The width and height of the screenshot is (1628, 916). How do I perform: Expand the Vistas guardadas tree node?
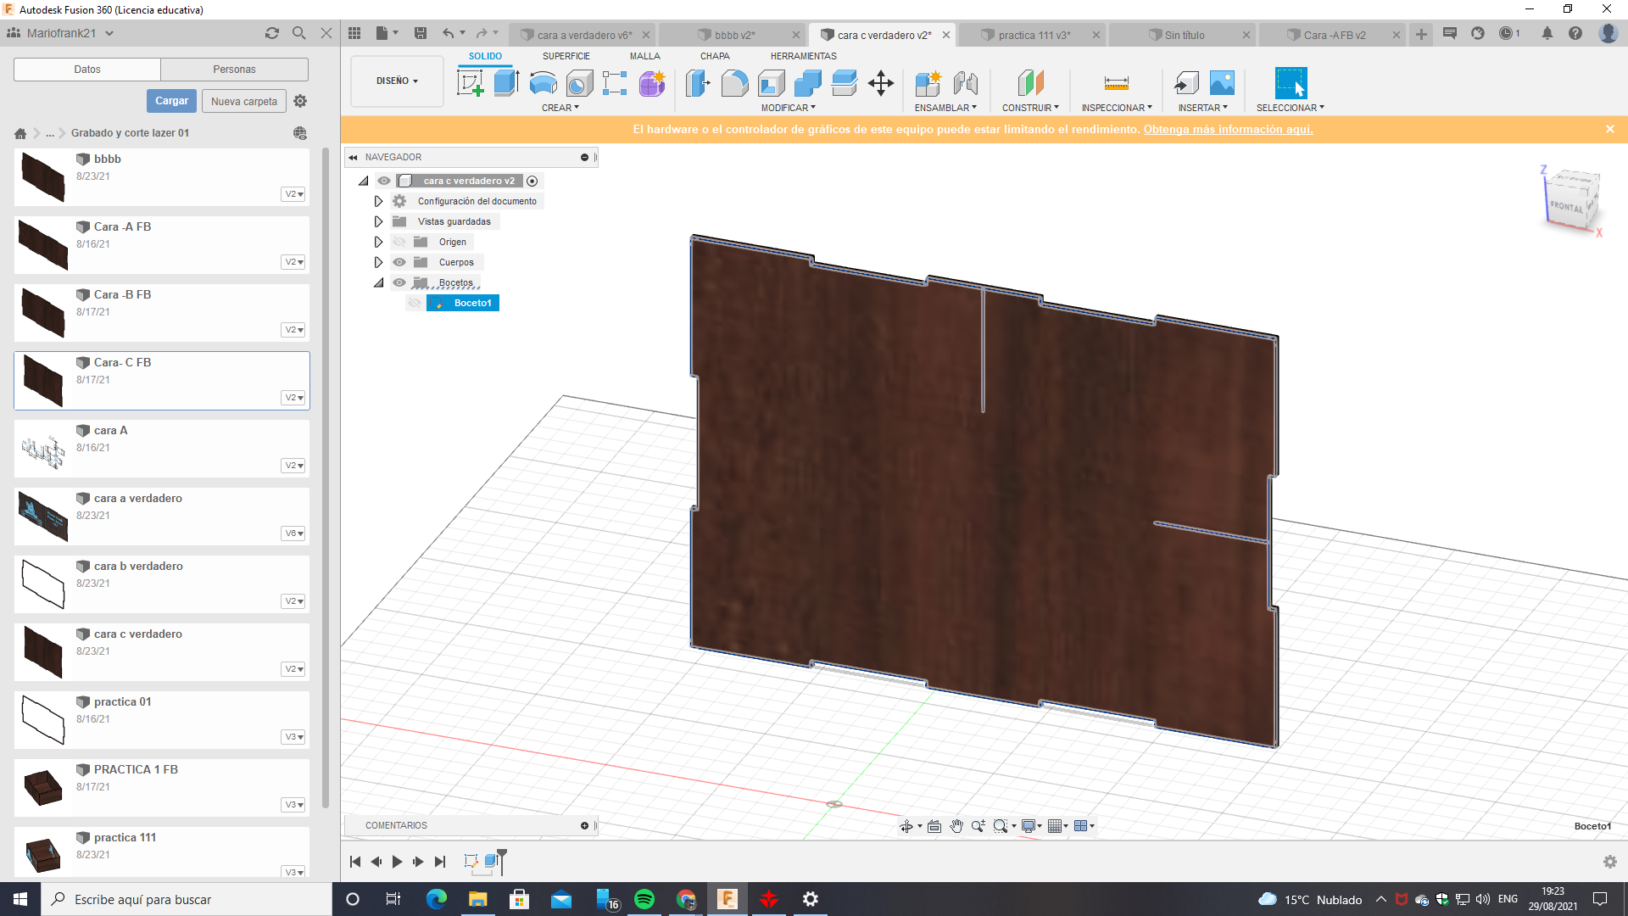(x=379, y=221)
